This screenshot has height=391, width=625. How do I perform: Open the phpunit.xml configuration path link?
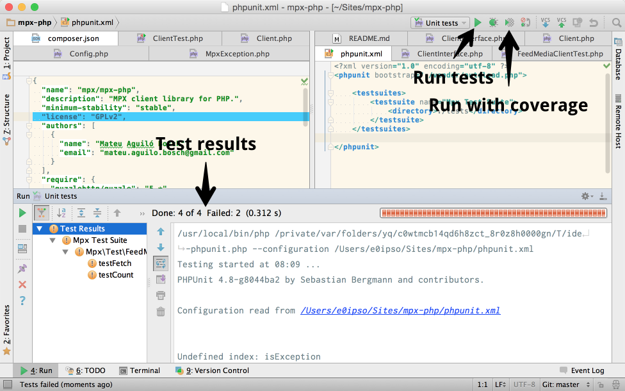coord(400,310)
